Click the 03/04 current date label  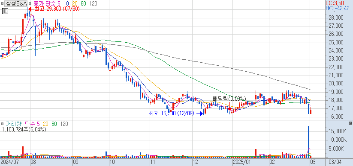(x=335, y=162)
